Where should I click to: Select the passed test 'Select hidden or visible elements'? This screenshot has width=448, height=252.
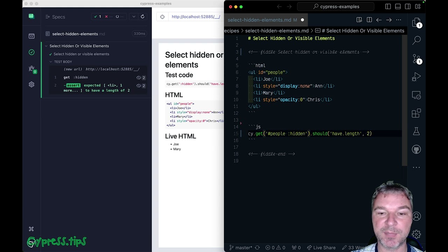(x=81, y=54)
